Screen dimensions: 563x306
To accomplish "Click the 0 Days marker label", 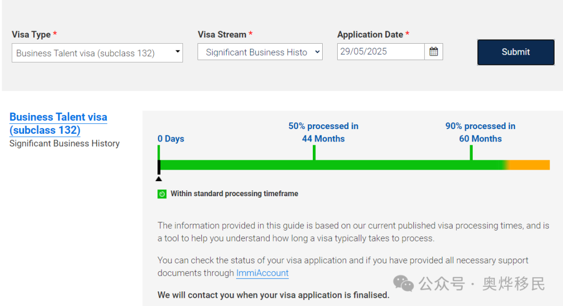I will coord(171,138).
